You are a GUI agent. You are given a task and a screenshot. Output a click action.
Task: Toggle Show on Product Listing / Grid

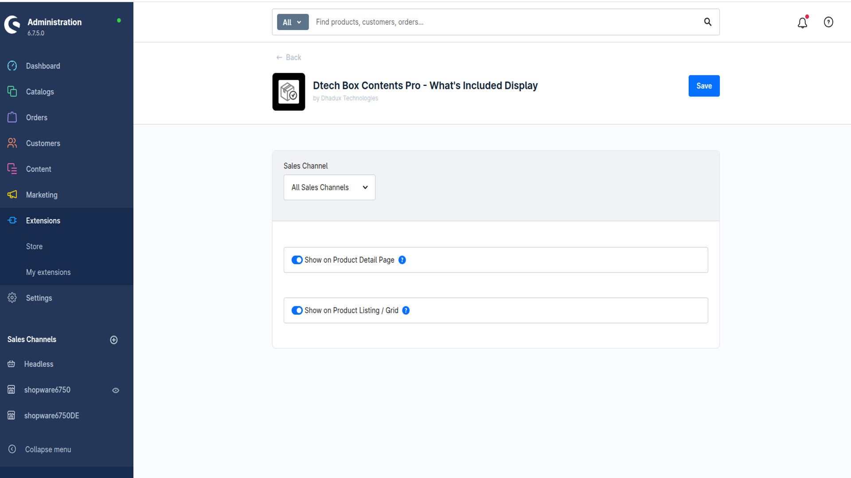(x=297, y=311)
